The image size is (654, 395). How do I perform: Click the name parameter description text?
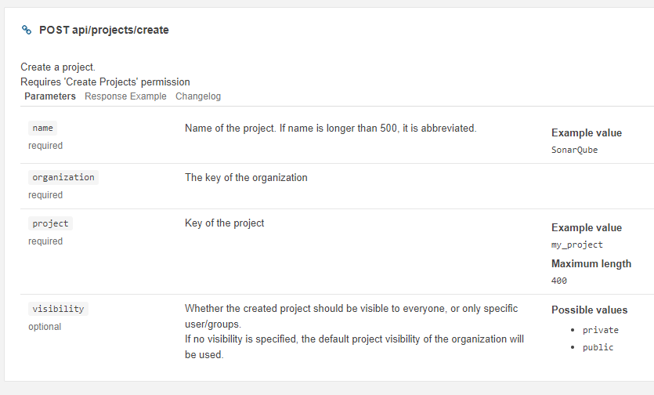pyautogui.click(x=331, y=129)
